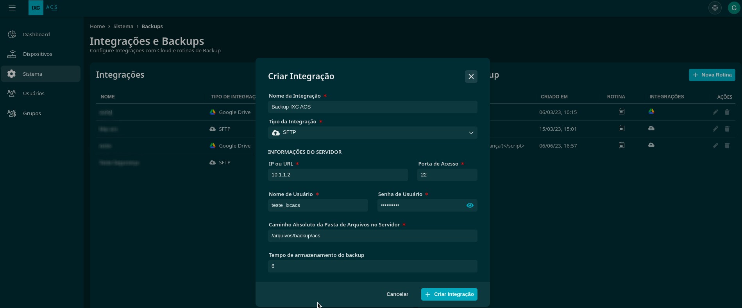This screenshot has width=742, height=308.
Task: Delete the backup created 15/03/23, 15:01
Action: pyautogui.click(x=727, y=129)
